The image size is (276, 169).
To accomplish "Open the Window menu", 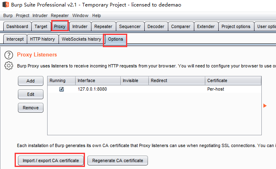I will (x=80, y=15).
